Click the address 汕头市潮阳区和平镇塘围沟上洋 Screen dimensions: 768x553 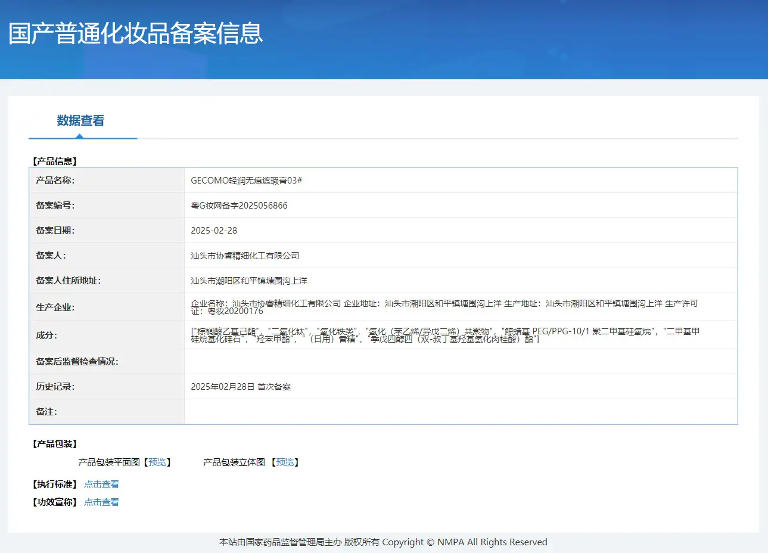(249, 281)
